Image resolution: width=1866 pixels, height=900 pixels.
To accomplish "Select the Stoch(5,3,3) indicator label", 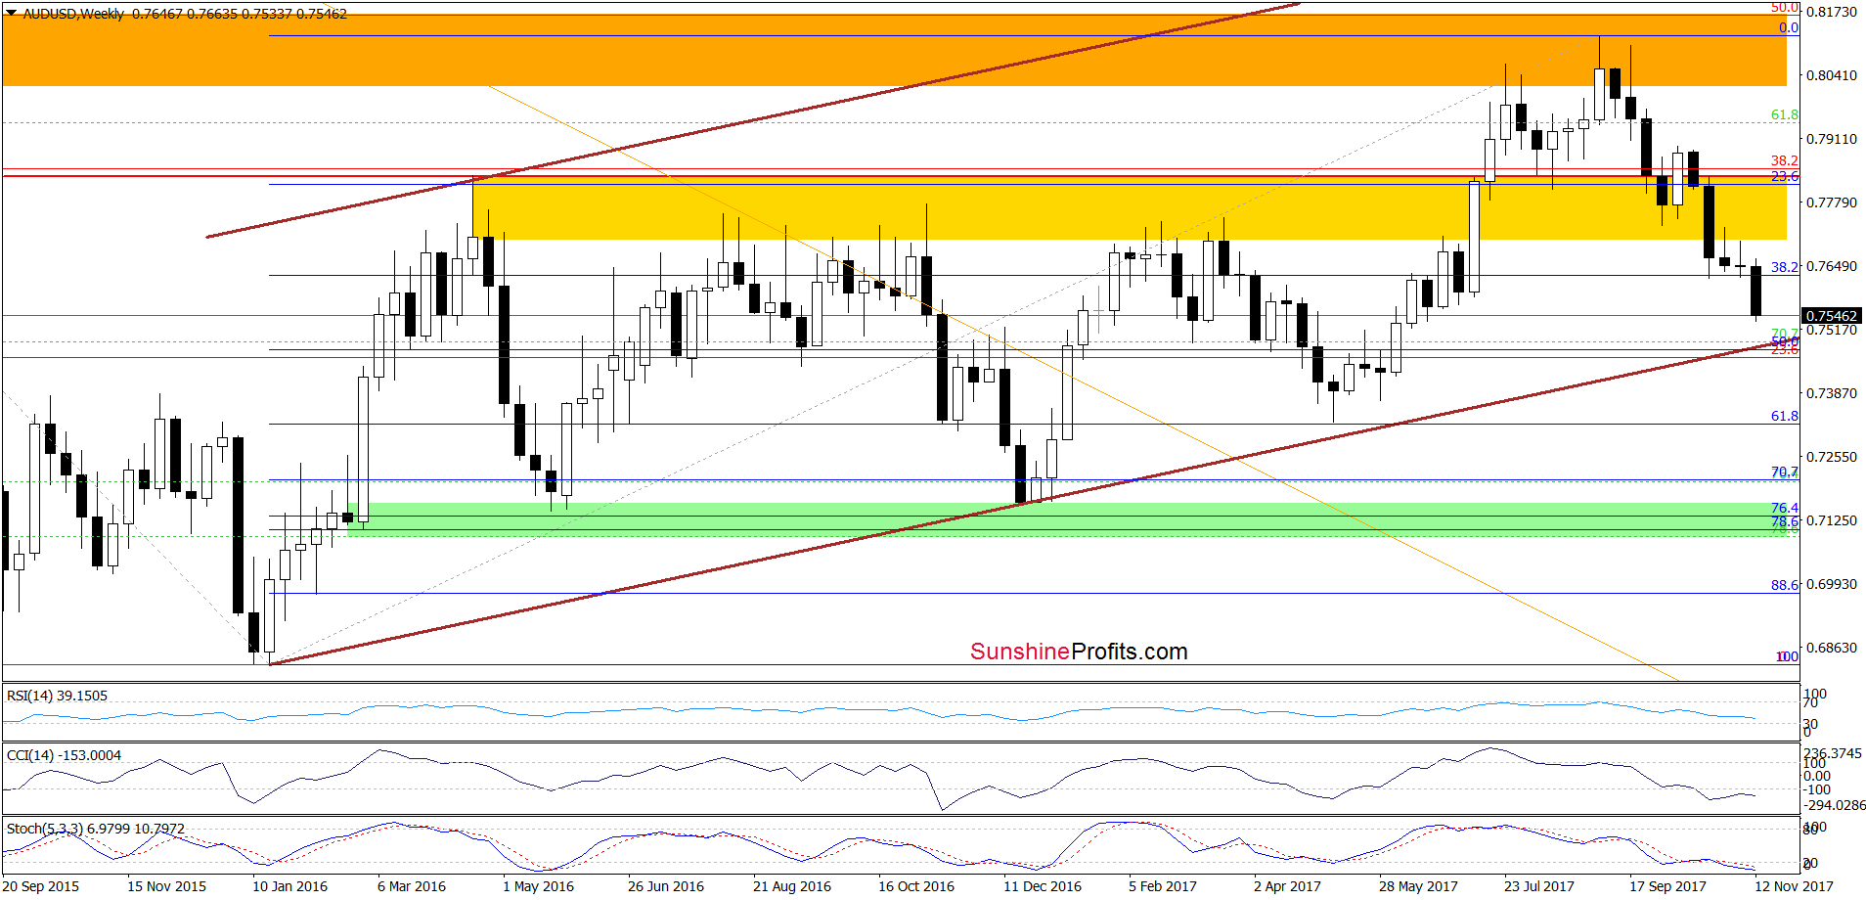I will coord(95,829).
